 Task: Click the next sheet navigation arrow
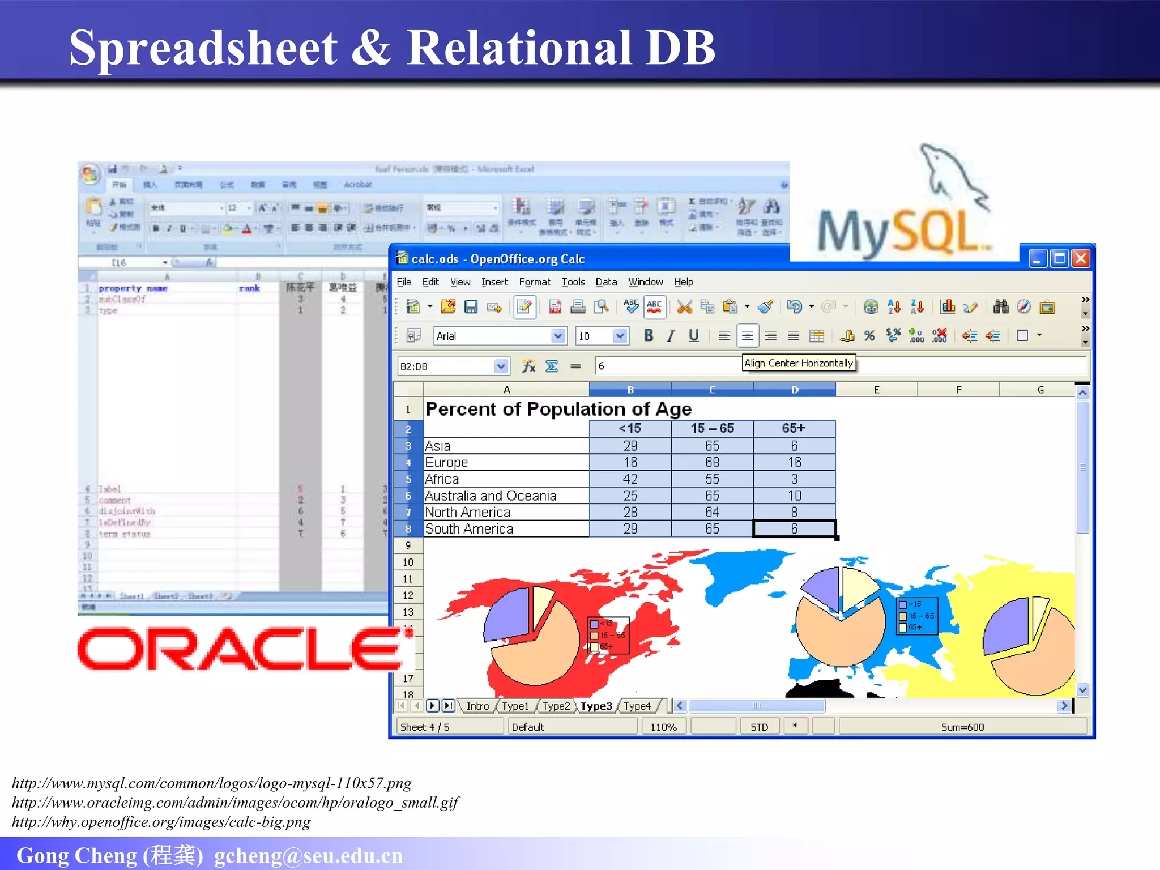tap(432, 706)
